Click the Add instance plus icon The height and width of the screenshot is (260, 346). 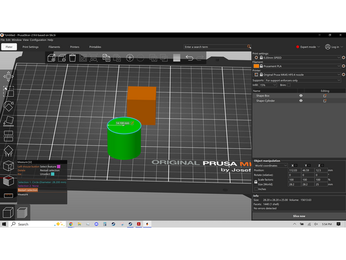130,58
